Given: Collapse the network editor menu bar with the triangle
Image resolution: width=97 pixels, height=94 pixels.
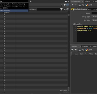Looking at the screenshot, I should pyautogui.click(x=71, y=53).
